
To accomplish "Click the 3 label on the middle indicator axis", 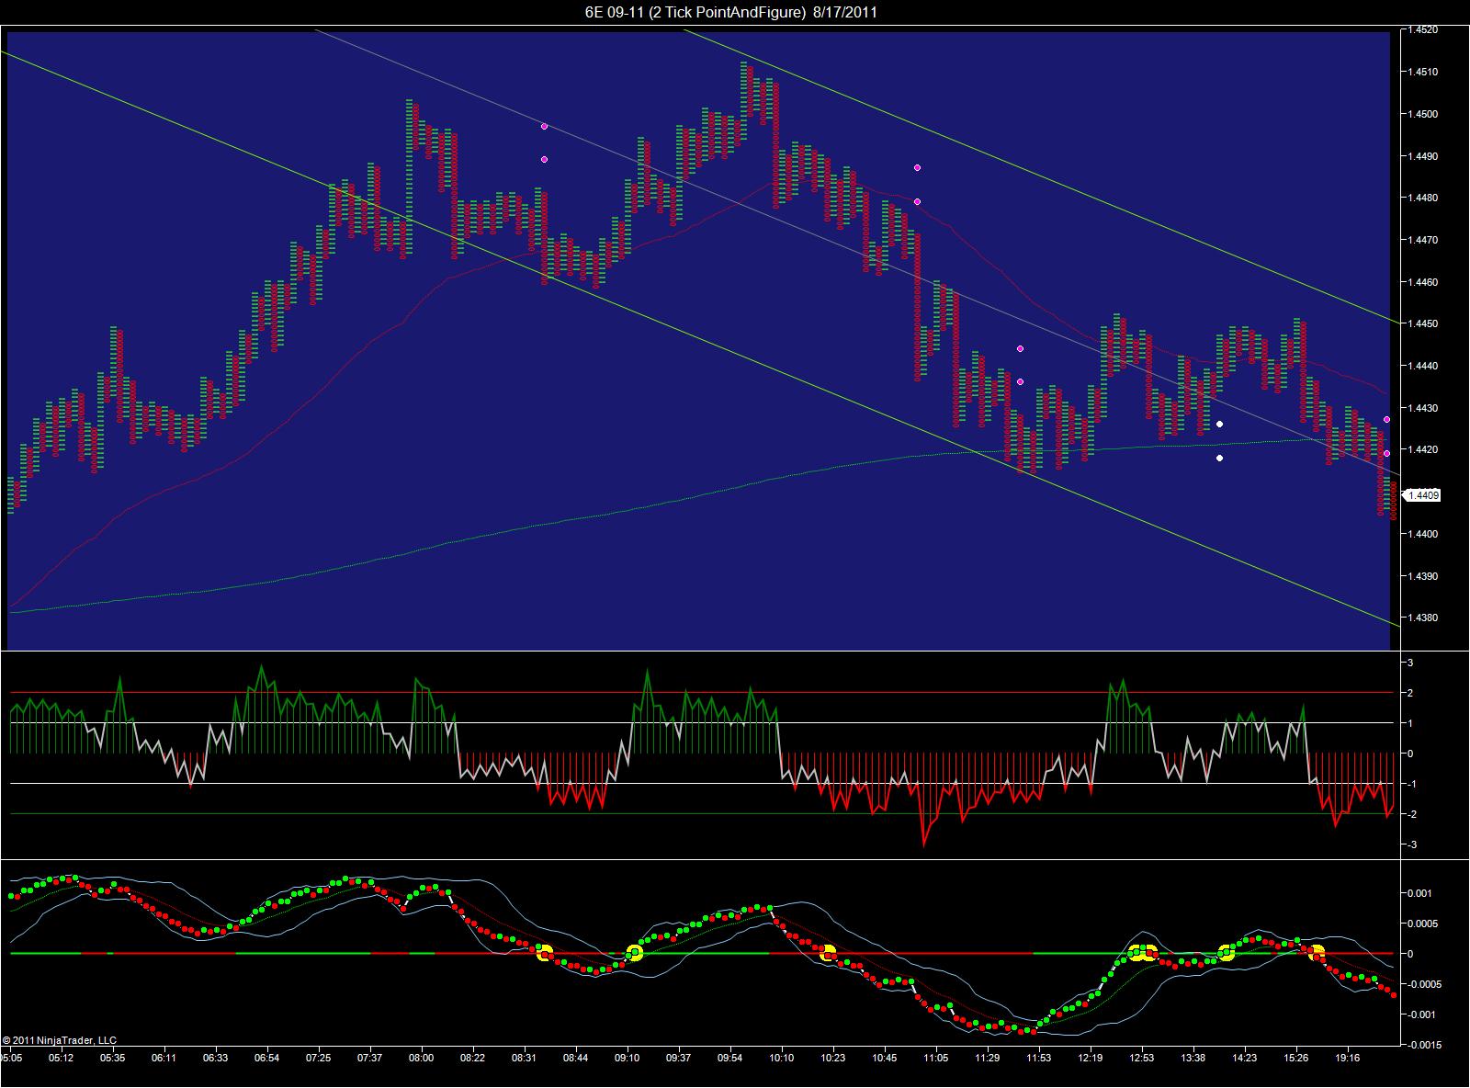I will click(x=1410, y=663).
